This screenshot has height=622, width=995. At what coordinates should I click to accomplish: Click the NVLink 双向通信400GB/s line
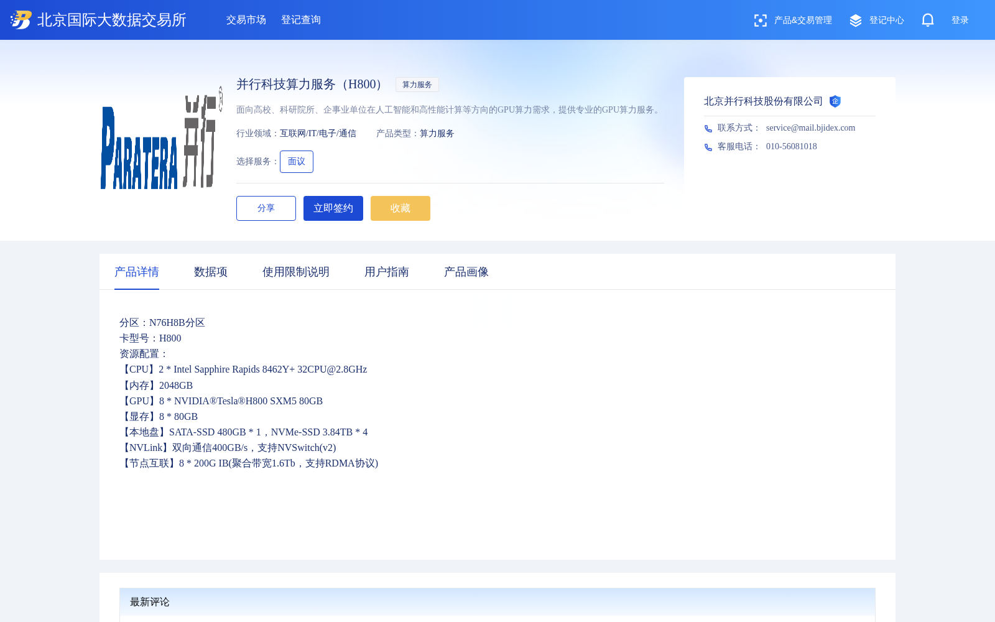point(228,448)
